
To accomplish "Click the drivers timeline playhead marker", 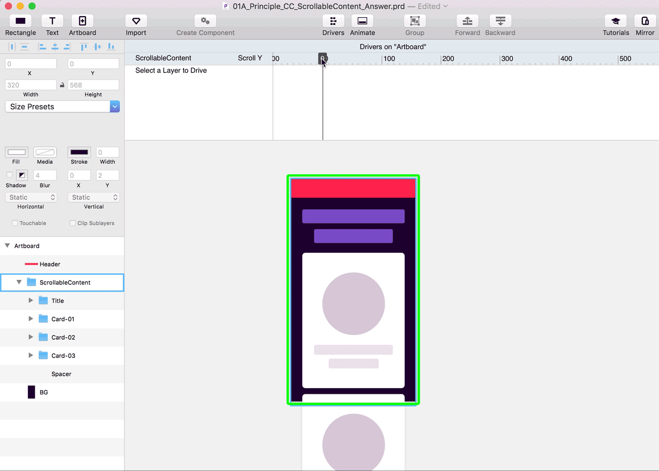I will pos(322,58).
